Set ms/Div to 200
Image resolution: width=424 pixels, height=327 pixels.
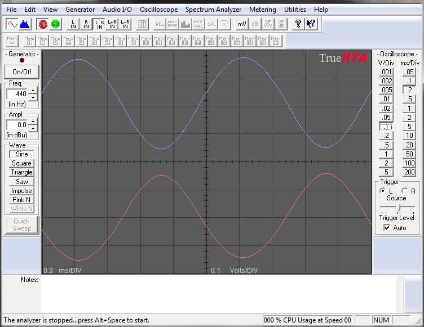coord(409,172)
